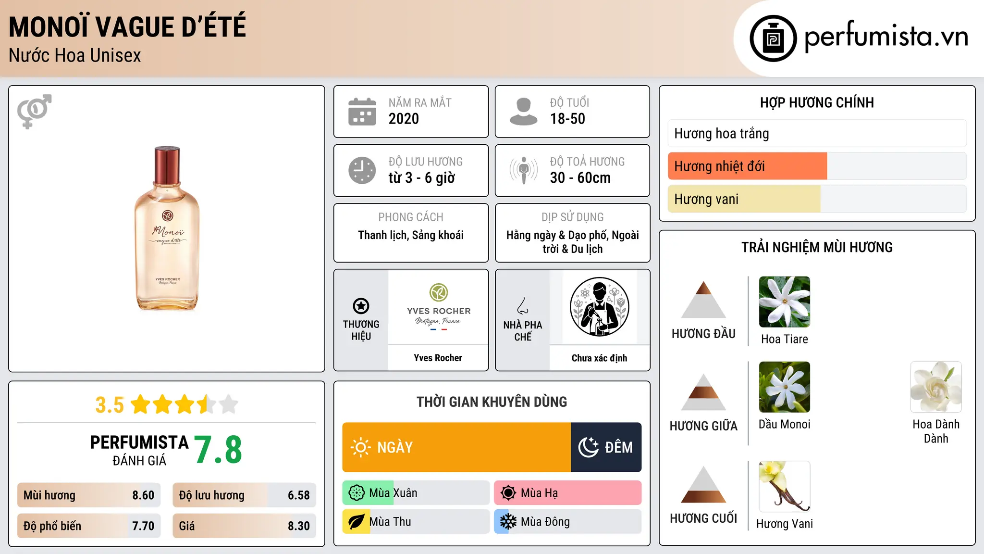Click the moon icon in the Đêm bar

click(589, 447)
